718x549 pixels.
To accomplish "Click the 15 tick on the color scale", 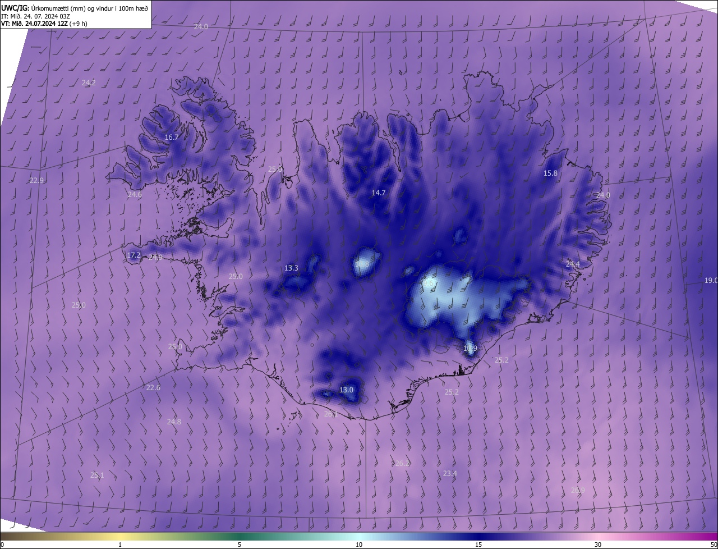I will pos(478,545).
